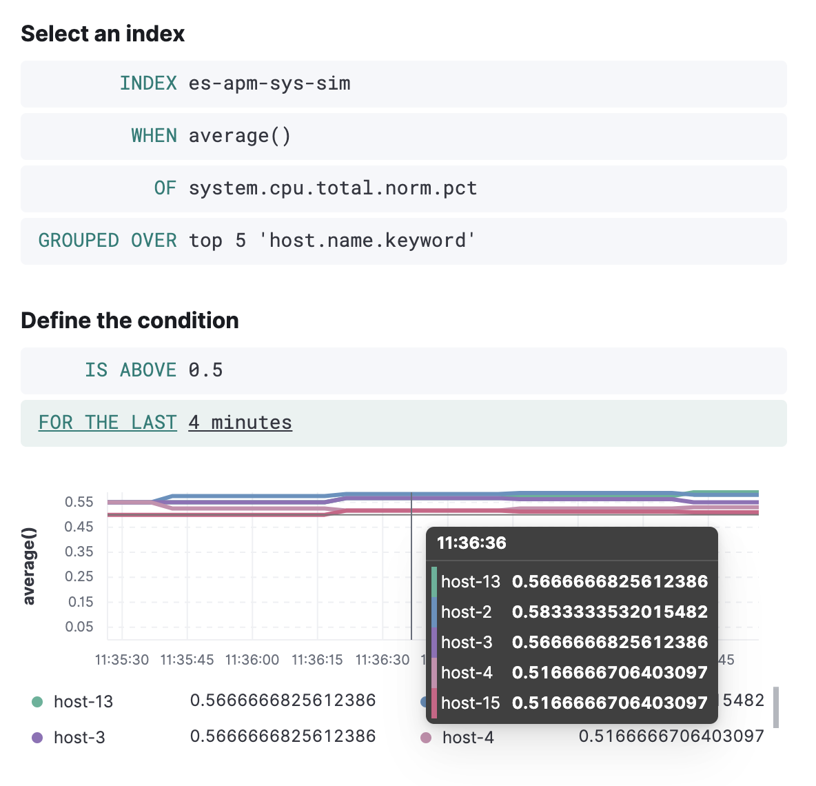
Task: Open the INDEX es-apm-sys-sim selector
Action: [x=269, y=83]
